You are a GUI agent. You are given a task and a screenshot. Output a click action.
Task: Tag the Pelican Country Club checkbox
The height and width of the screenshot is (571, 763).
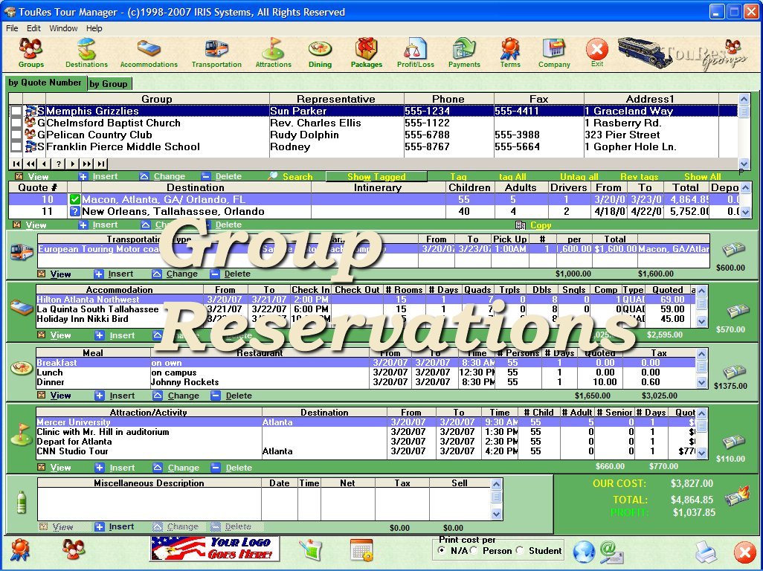(x=16, y=135)
